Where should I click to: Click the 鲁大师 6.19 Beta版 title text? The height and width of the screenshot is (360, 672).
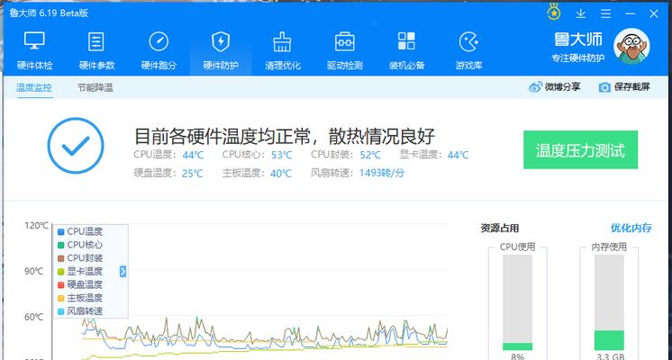[x=49, y=13]
